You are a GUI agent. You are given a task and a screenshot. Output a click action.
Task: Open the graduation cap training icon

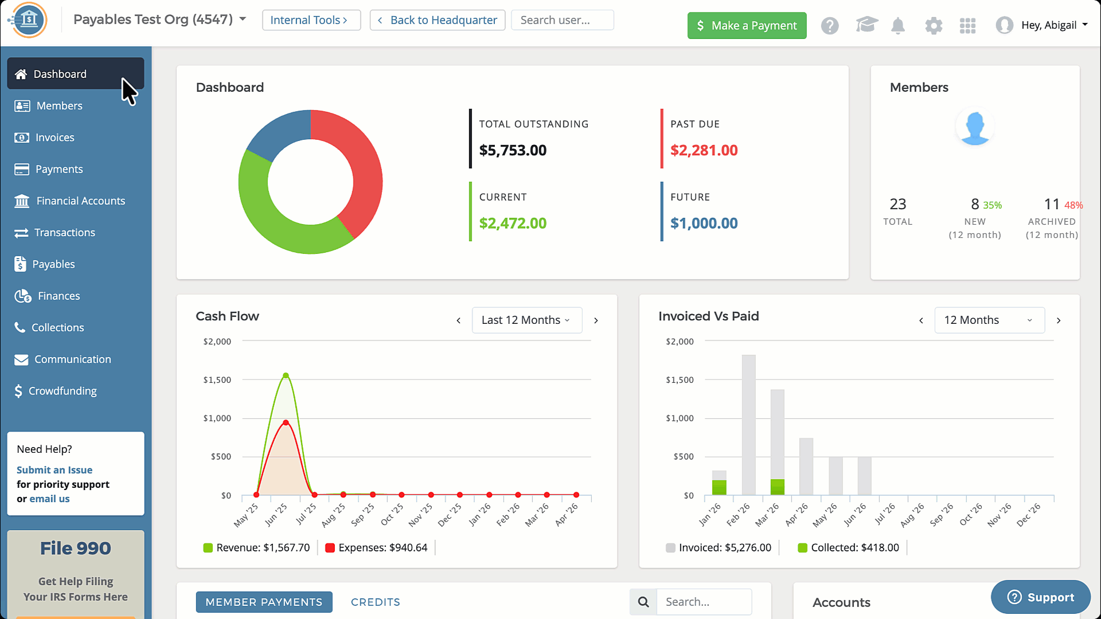(x=866, y=25)
